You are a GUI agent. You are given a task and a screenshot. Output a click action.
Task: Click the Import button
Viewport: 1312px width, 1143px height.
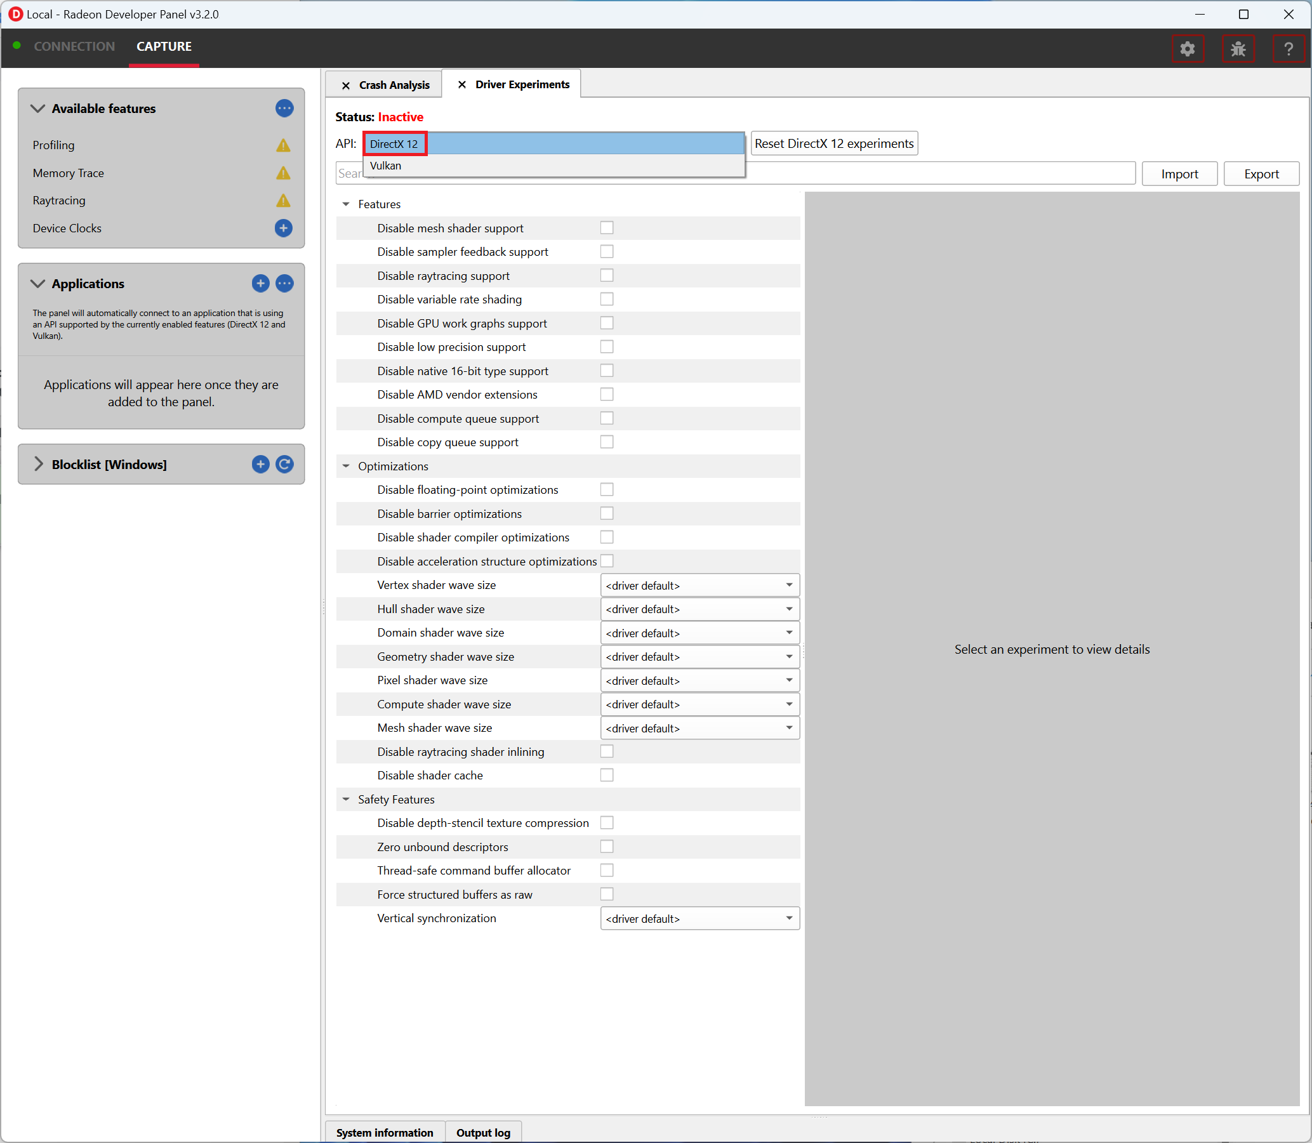coord(1179,173)
